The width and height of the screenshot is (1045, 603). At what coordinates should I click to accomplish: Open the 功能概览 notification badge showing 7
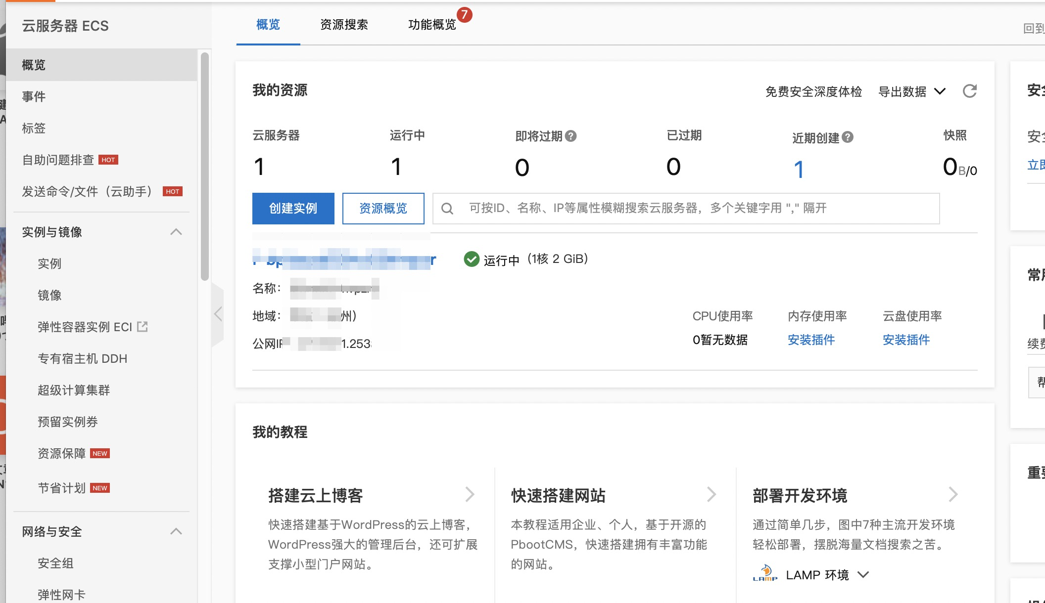click(464, 14)
